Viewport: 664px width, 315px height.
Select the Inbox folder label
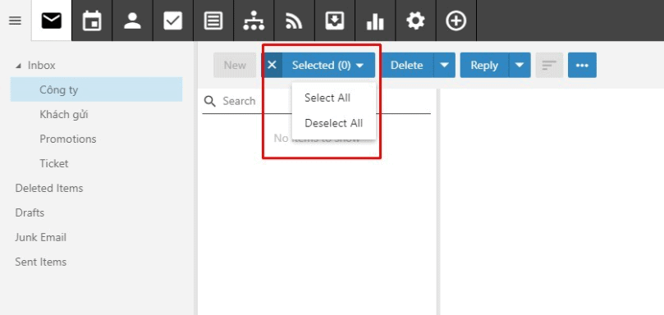tap(42, 65)
